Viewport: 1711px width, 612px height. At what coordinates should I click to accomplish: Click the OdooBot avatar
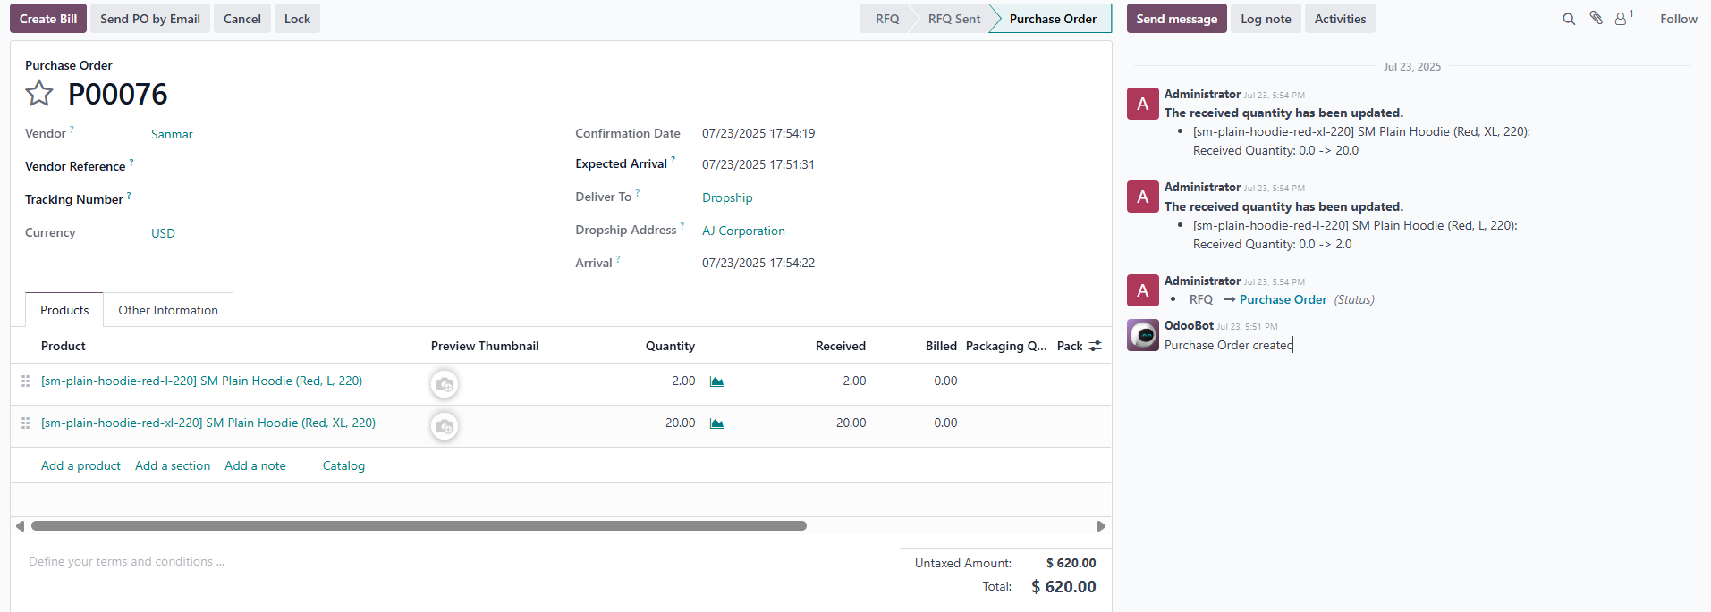(1143, 335)
